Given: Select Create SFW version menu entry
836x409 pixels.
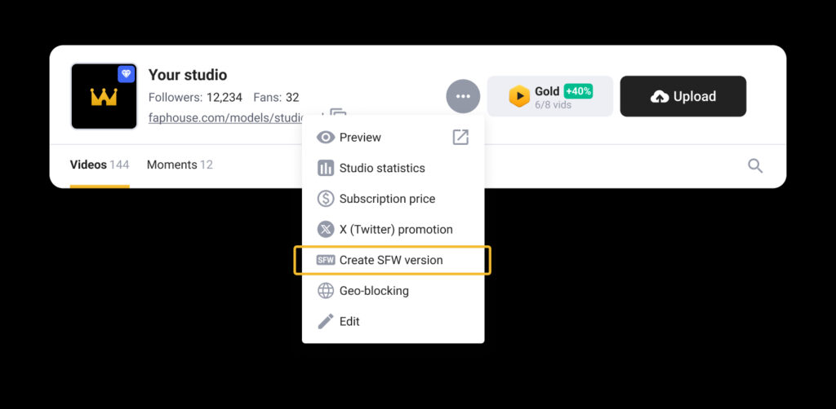Looking at the screenshot, I should (393, 260).
